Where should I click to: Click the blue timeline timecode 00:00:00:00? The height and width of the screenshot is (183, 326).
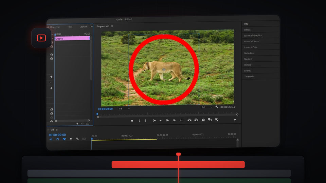pos(57,135)
